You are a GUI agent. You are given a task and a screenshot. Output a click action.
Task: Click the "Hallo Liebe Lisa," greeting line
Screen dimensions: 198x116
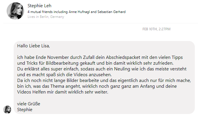[x=33, y=46]
